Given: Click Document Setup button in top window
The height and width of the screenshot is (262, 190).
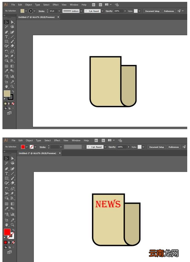Looking at the screenshot, I should coord(152,11).
